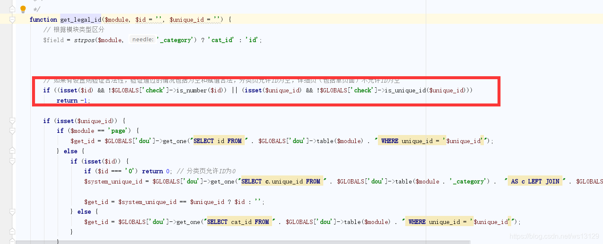Fold the first '} else {' block
603x244 pixels.
[12, 151]
